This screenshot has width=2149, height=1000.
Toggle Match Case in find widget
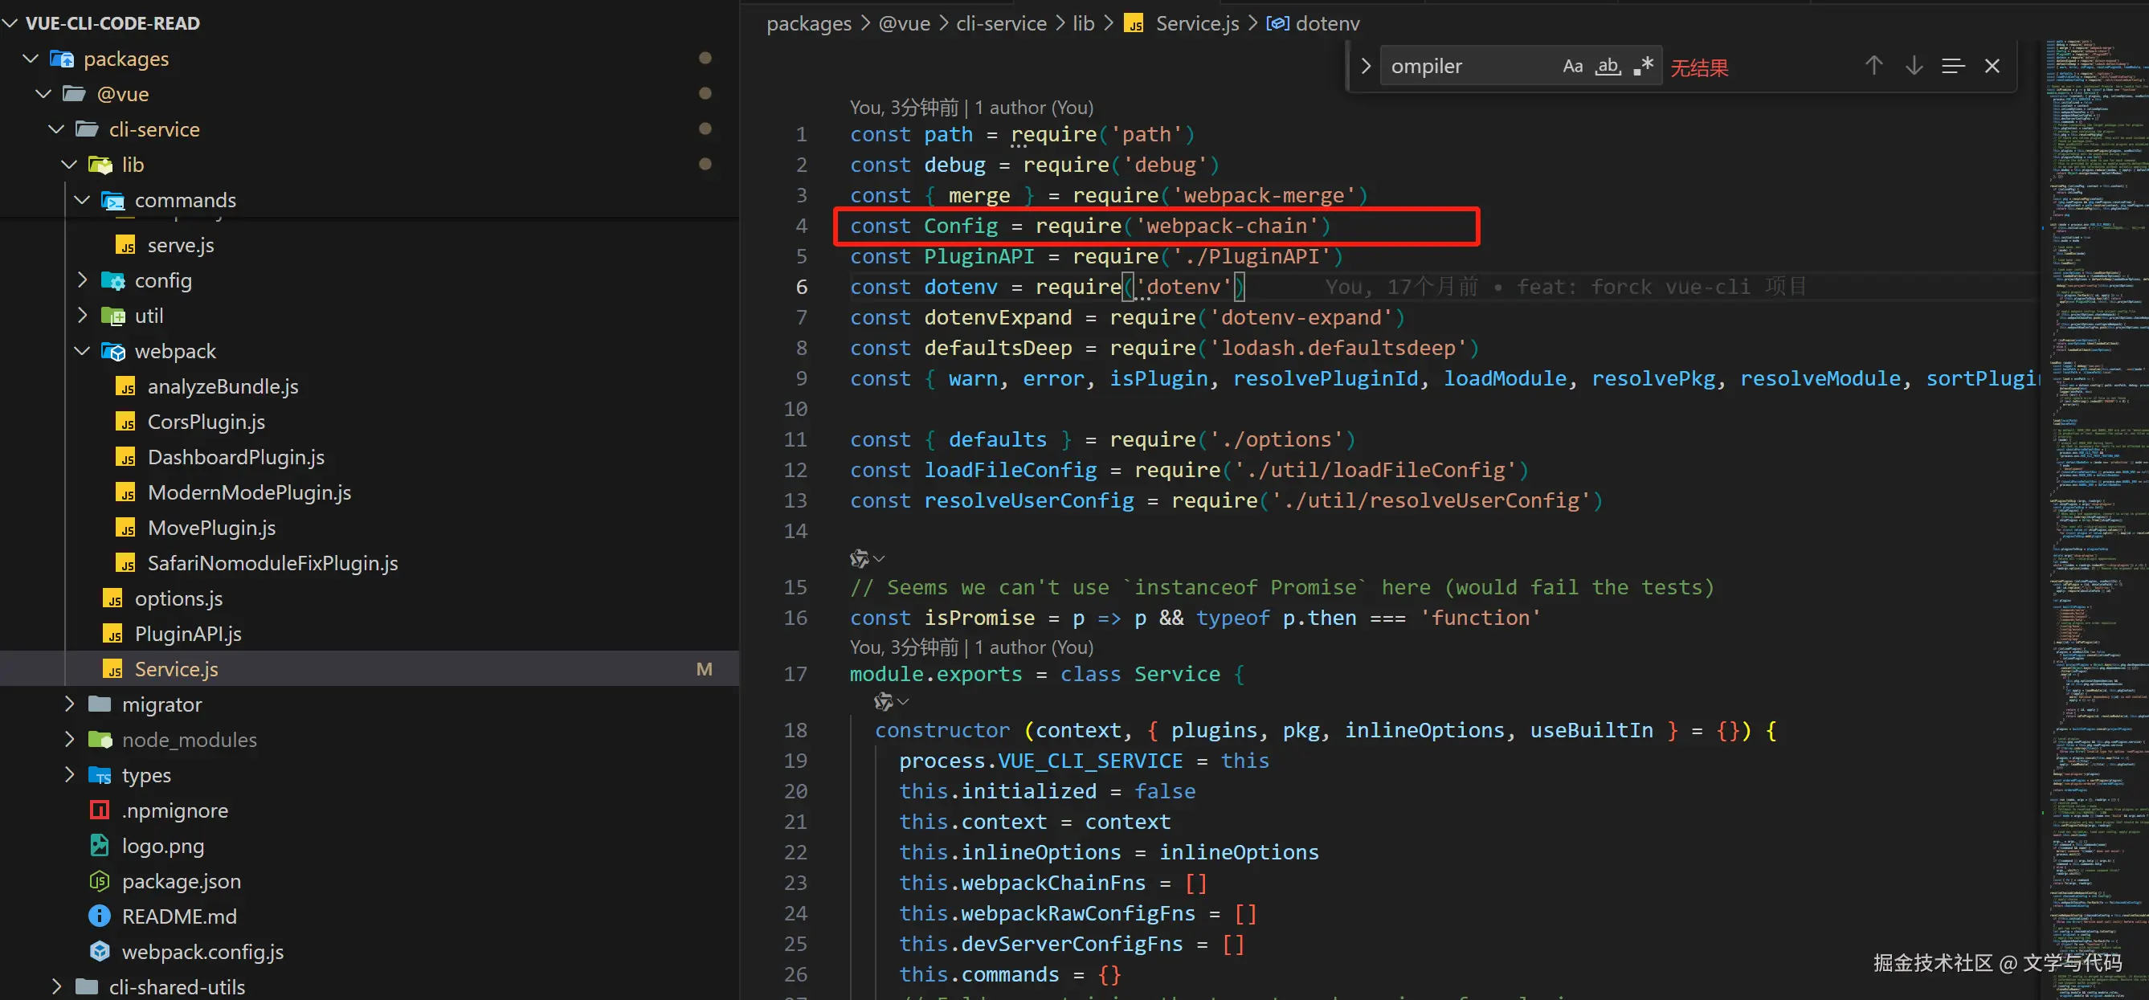tap(1571, 66)
